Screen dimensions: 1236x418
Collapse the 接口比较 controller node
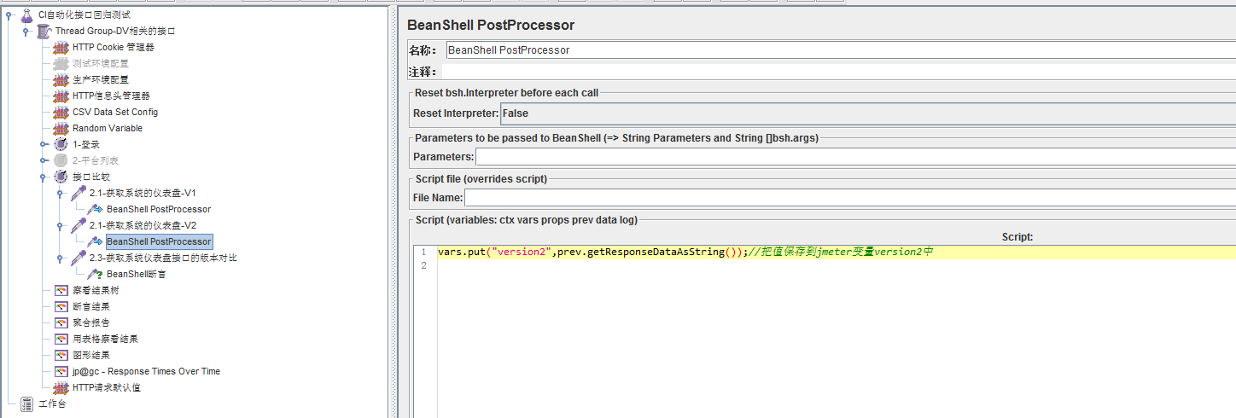point(44,177)
